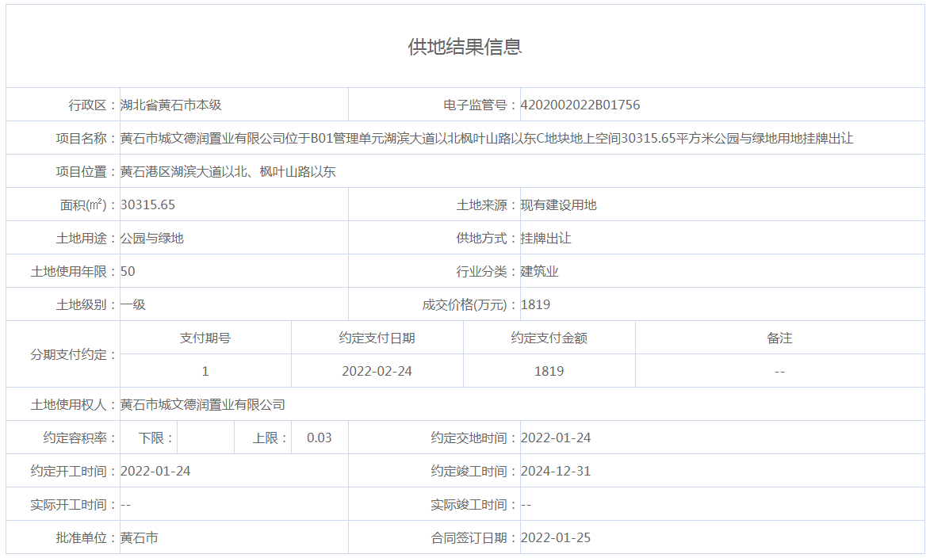Click the 约定支付金额 column header
The height and width of the screenshot is (558, 930).
coord(549,338)
